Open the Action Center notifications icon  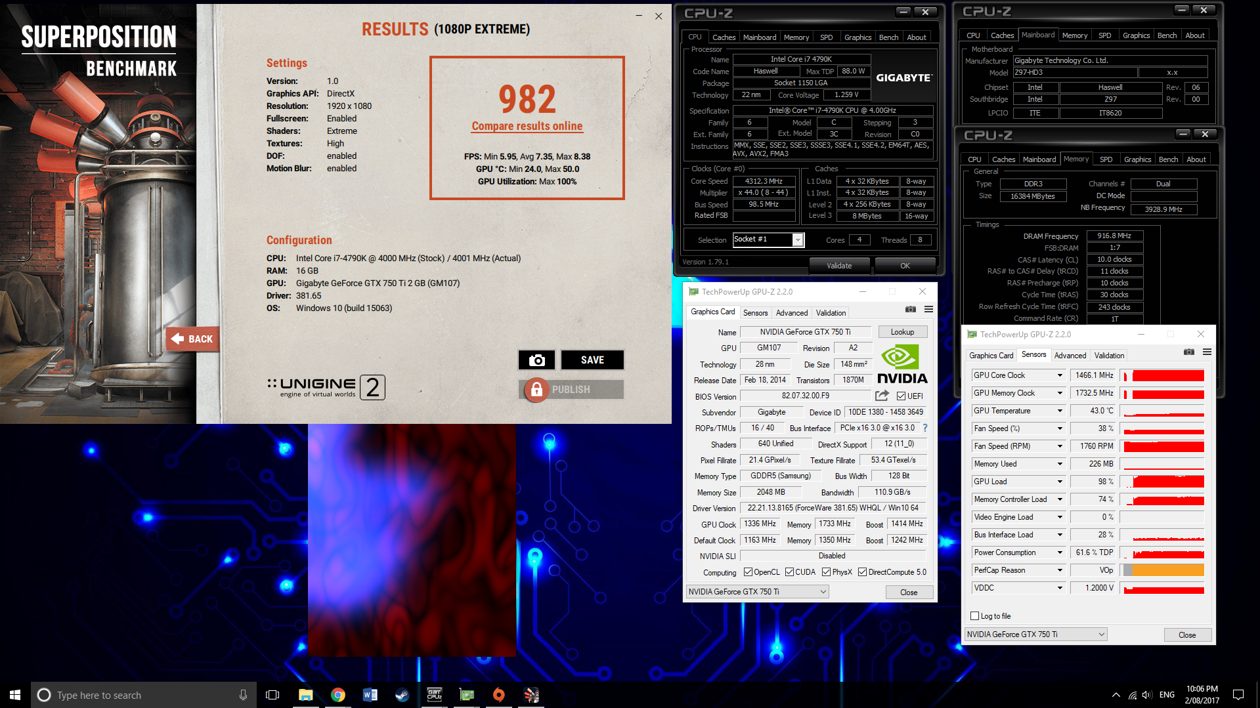(x=1238, y=695)
